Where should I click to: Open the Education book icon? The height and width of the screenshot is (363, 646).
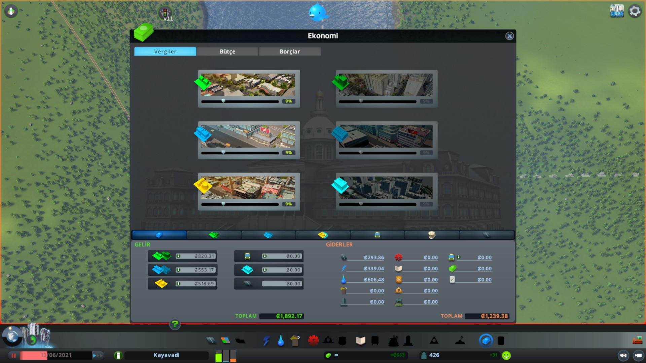click(x=360, y=341)
